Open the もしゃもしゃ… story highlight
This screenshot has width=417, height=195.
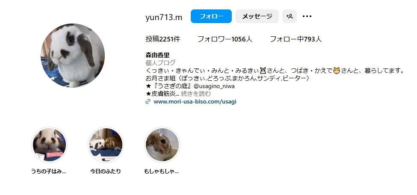point(162,145)
